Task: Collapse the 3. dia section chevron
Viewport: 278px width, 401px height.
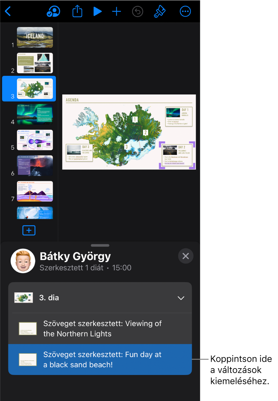Action: [x=181, y=298]
